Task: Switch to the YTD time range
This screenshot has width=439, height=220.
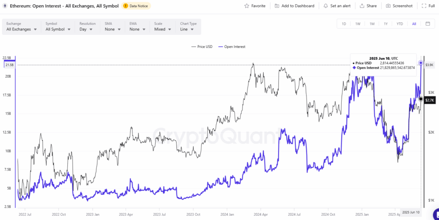Action: pyautogui.click(x=400, y=24)
